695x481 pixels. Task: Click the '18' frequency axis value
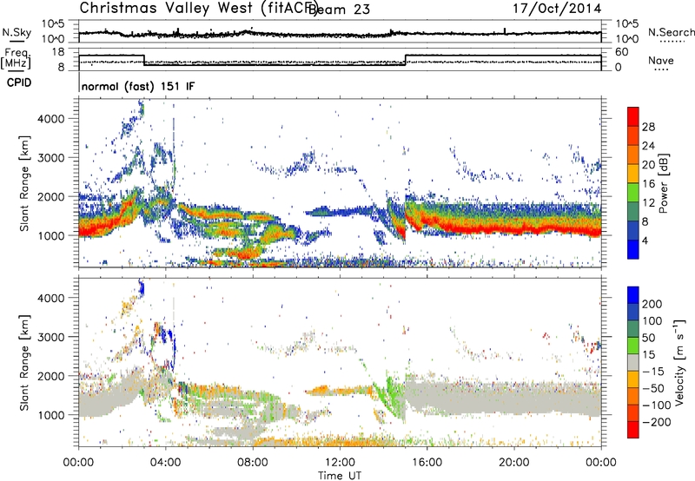pyautogui.click(x=58, y=52)
